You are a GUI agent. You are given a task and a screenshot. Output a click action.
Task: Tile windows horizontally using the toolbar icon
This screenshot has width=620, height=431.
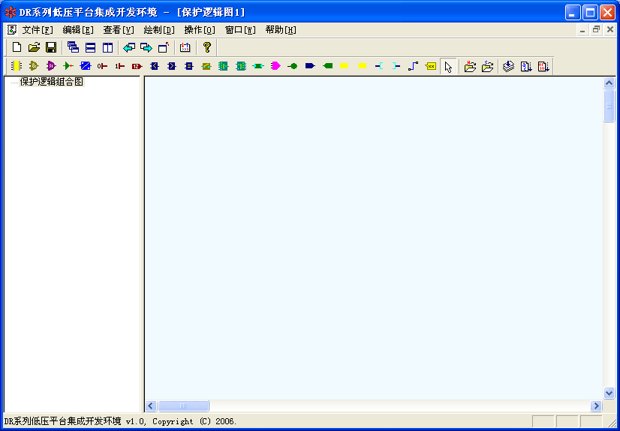pos(90,47)
